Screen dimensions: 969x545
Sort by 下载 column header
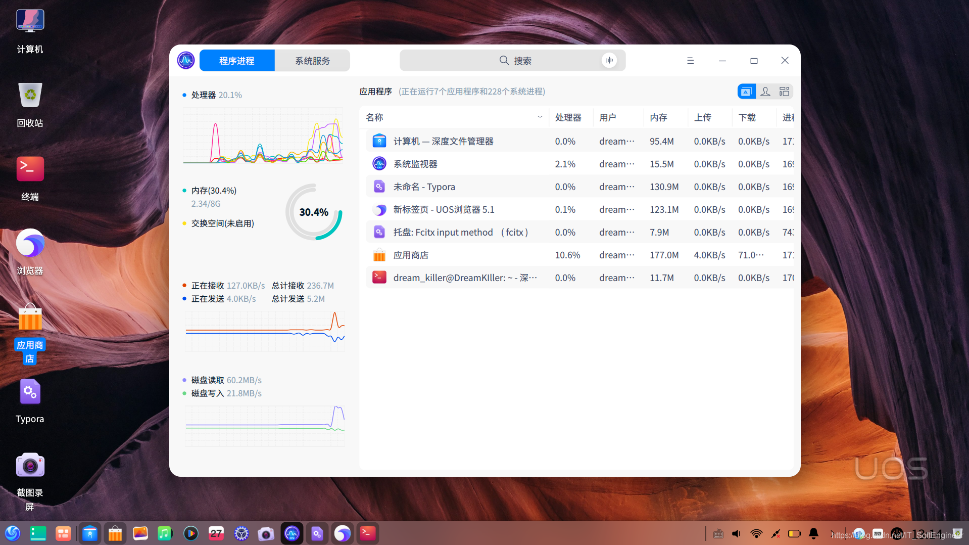pyautogui.click(x=754, y=117)
